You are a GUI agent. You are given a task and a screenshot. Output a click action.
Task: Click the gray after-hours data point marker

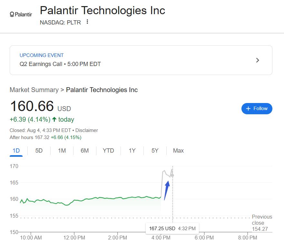click(172, 175)
